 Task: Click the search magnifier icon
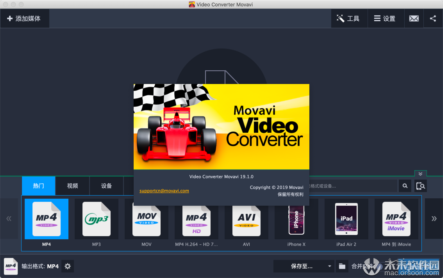tap(405, 186)
